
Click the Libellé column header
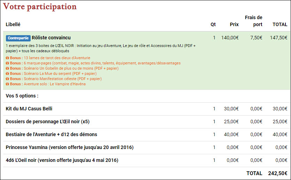(13, 24)
